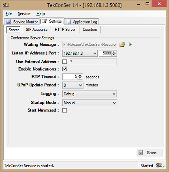Switch to the HTTP Server tab
Screen dimensions: 169x172
[x=65, y=30]
